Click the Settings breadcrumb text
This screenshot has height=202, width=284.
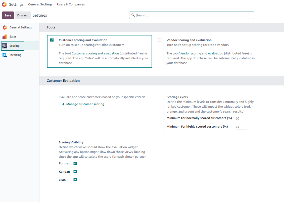click(x=40, y=15)
